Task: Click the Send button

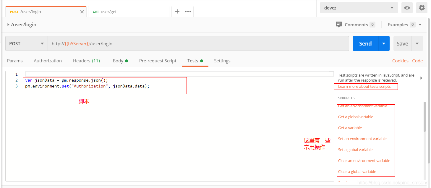Action: pyautogui.click(x=365, y=43)
